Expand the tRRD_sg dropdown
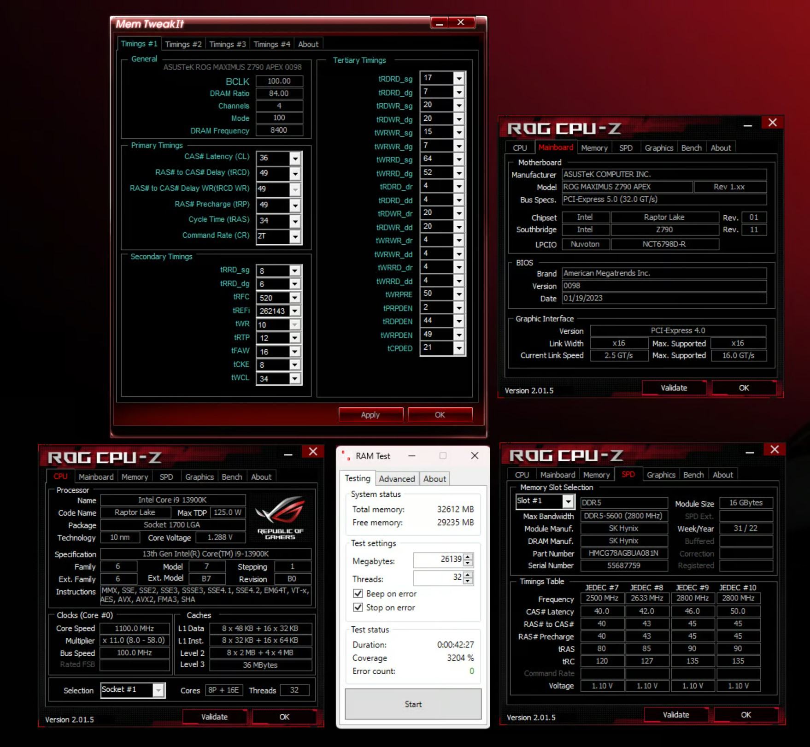This screenshot has width=810, height=747. [295, 271]
